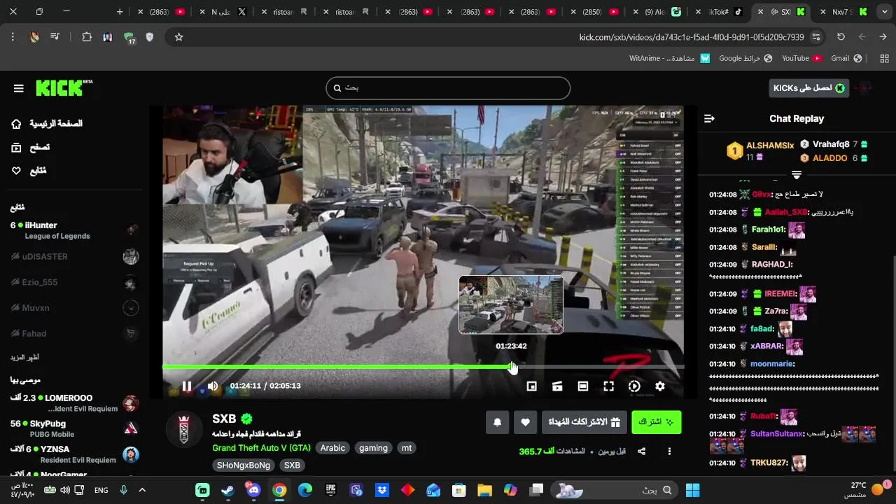Show hidden system tray icons

coord(142,490)
